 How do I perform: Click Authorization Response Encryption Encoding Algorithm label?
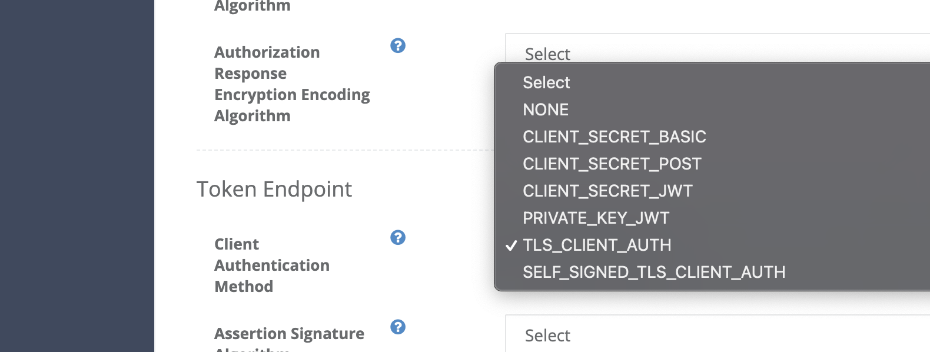click(x=292, y=84)
